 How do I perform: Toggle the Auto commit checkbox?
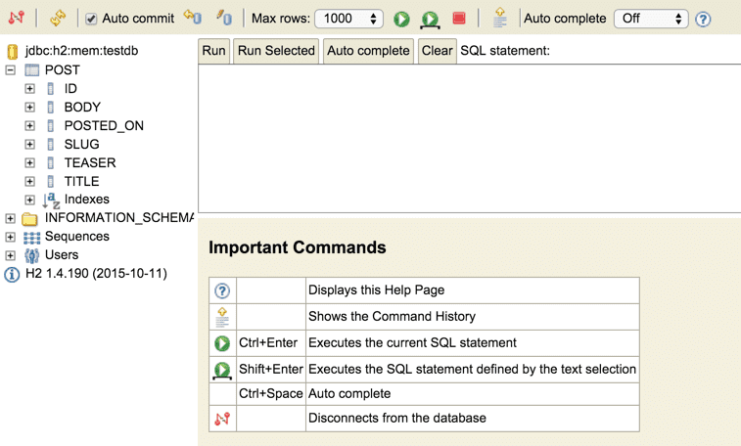[x=91, y=19]
